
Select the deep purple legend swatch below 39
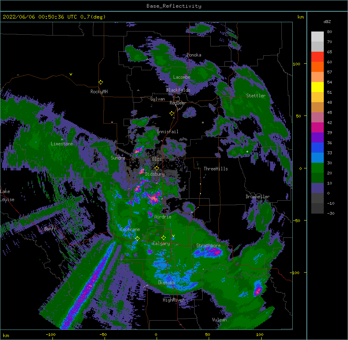(x=317, y=138)
